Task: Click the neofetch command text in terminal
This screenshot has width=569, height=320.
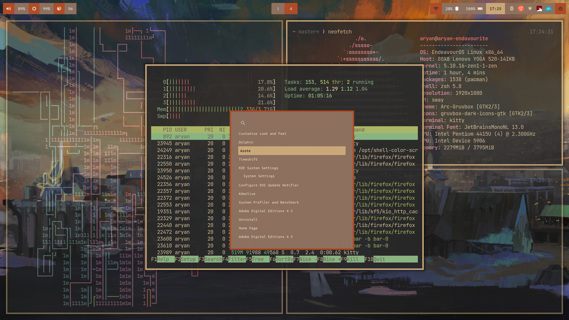Action: coord(340,32)
